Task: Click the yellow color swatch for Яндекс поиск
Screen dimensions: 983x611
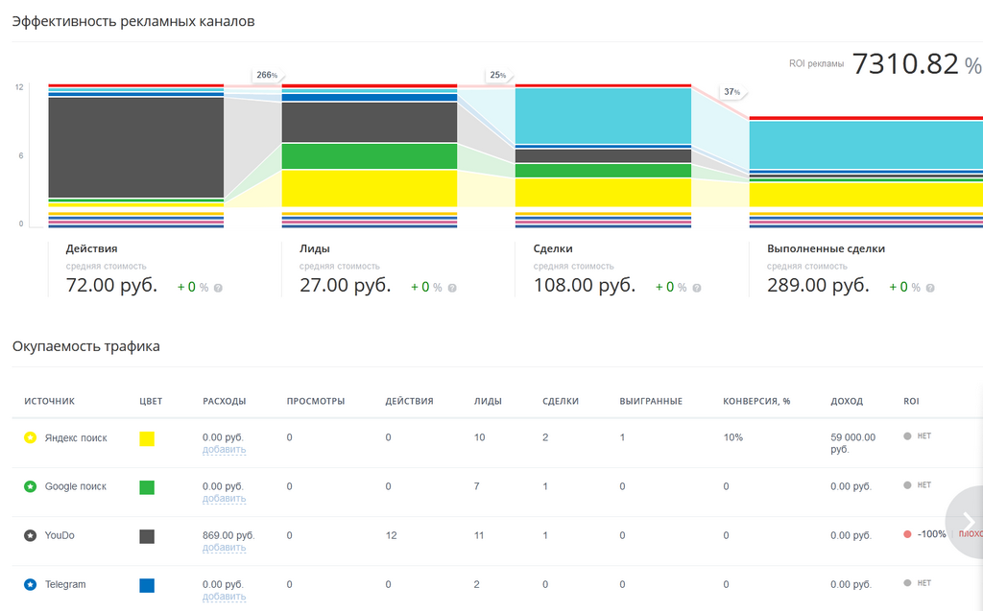Action: point(147,438)
